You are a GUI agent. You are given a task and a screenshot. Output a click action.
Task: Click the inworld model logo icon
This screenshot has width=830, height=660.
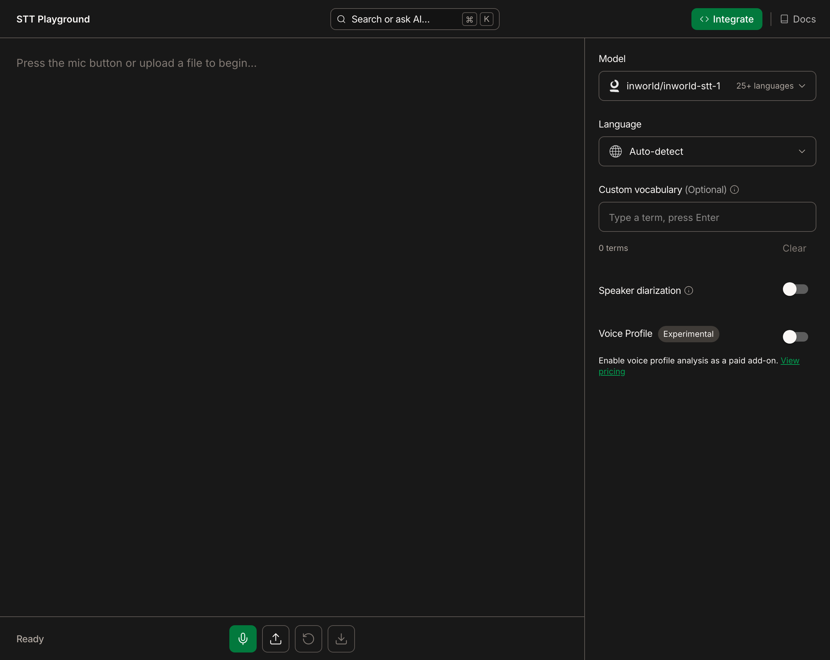614,86
